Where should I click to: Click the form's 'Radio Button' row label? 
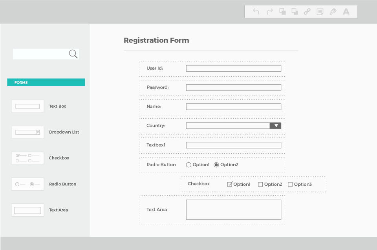point(161,165)
